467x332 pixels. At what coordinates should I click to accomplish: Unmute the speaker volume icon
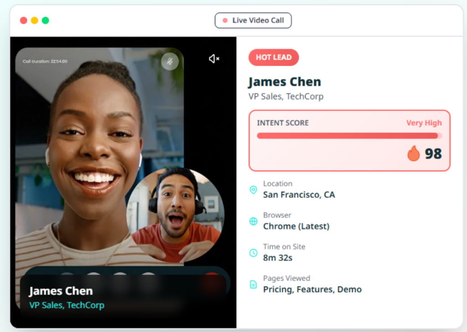pos(214,59)
